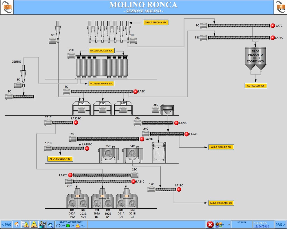Select motor 1C under GERME cyclone
Image resolution: width=287 pixels, height=229 pixels.
coord(18,85)
